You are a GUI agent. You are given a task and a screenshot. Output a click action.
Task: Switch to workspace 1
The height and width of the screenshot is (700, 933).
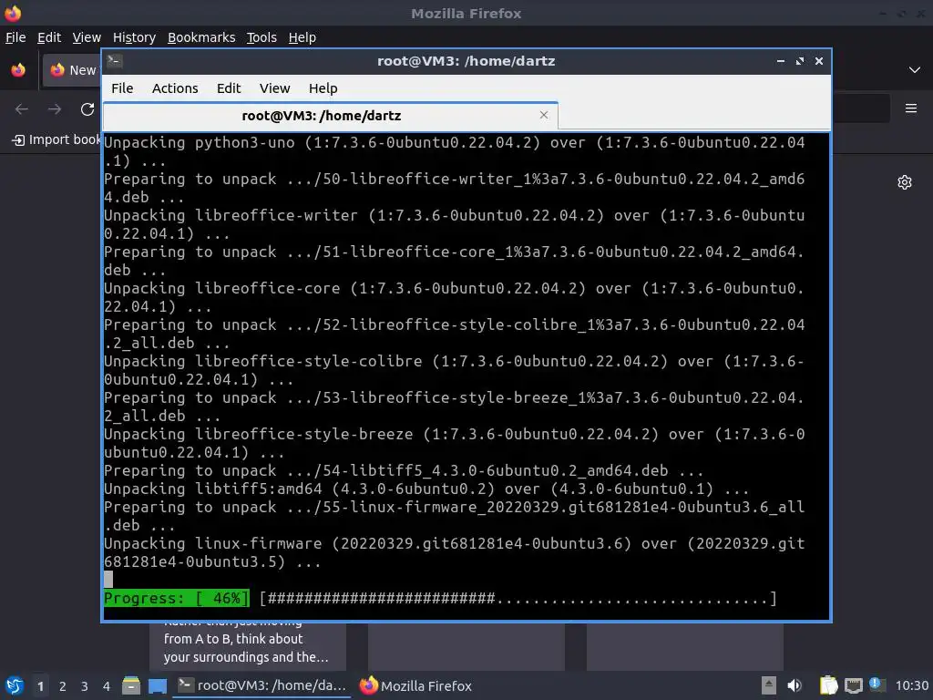[x=40, y=686]
